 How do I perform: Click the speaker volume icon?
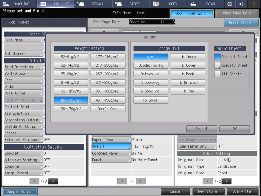pyautogui.click(x=242, y=4)
